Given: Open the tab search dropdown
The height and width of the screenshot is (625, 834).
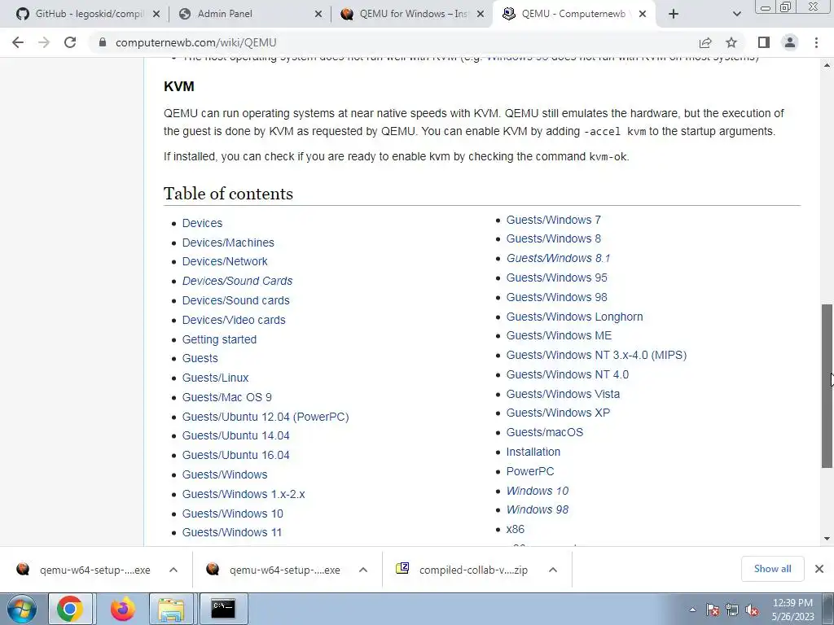Looking at the screenshot, I should click(x=736, y=14).
